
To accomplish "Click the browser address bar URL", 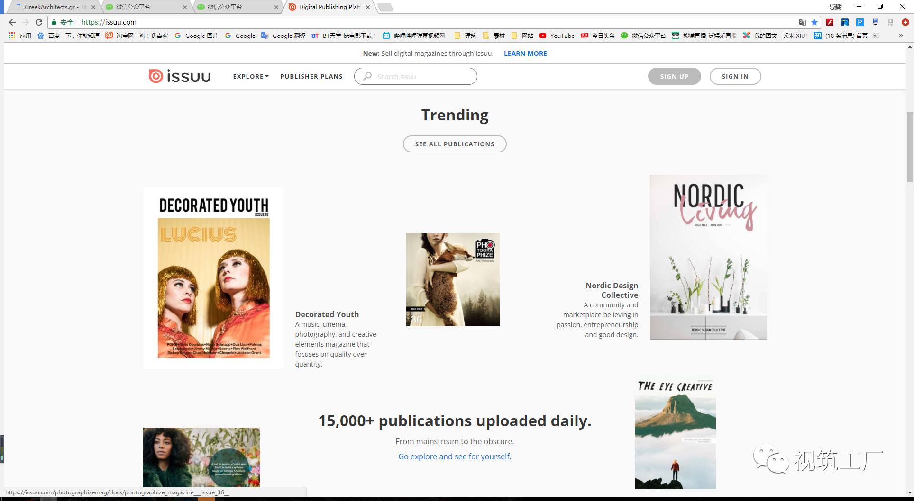I will pos(109,22).
